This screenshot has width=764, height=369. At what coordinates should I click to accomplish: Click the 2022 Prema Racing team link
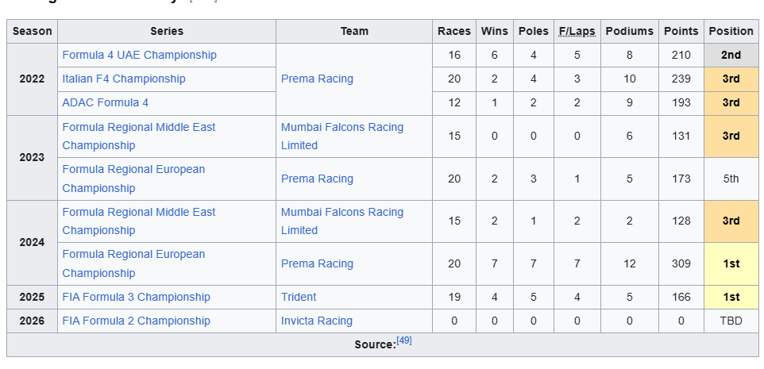tap(317, 79)
